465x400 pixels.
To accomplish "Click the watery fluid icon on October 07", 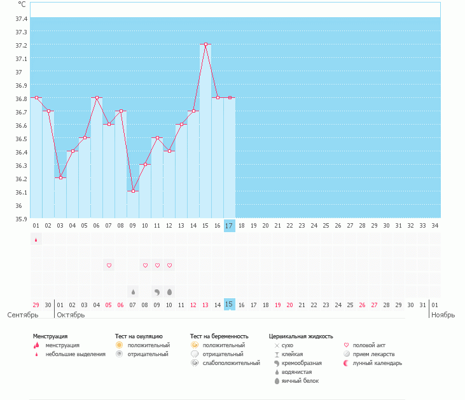I will coord(133,292).
